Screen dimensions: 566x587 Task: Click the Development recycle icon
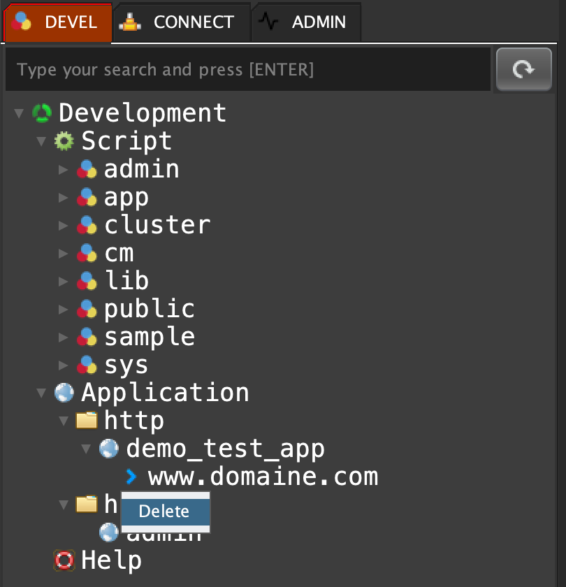click(42, 113)
